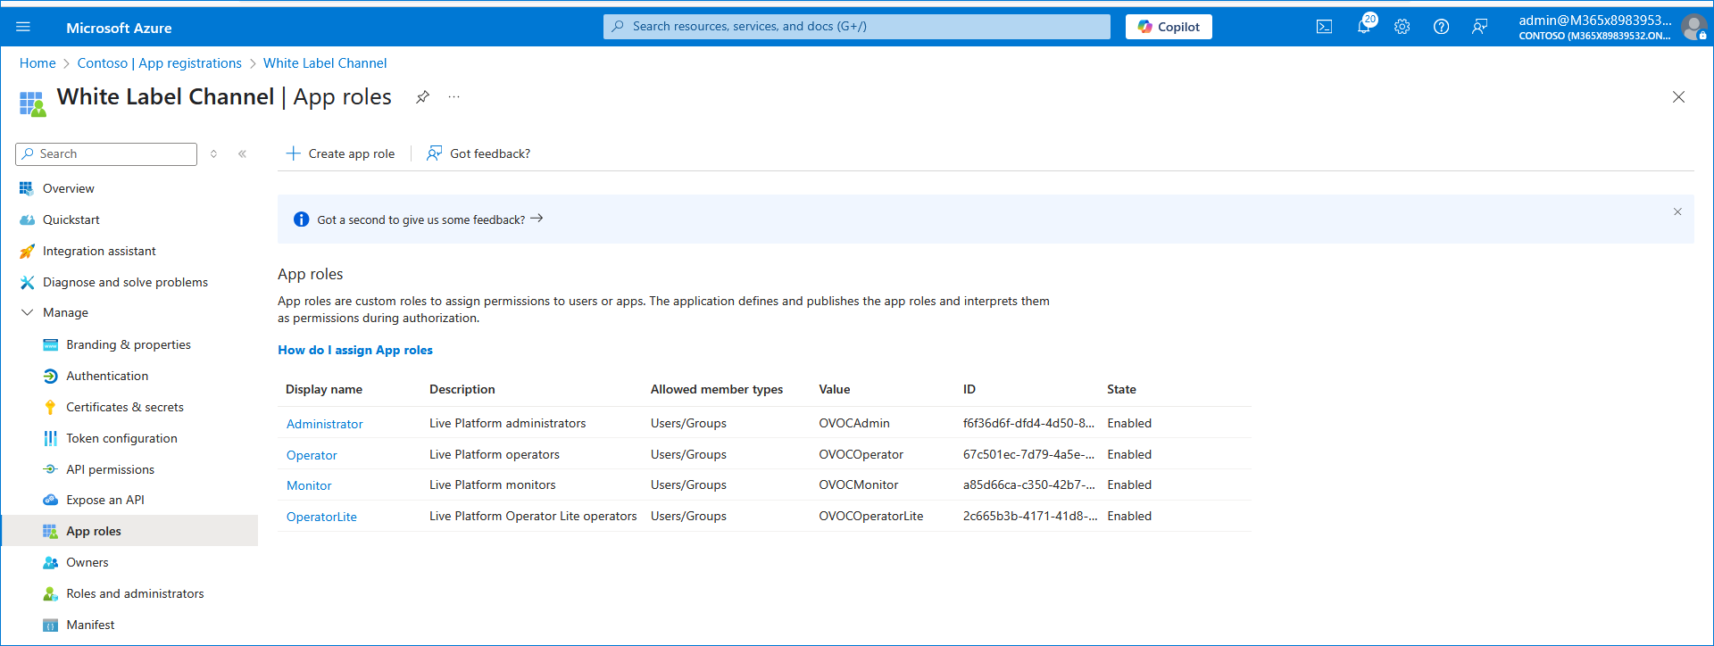Screen dimensions: 1714x646
Task: Open the Cloud Shell terminal icon
Action: tap(1324, 27)
